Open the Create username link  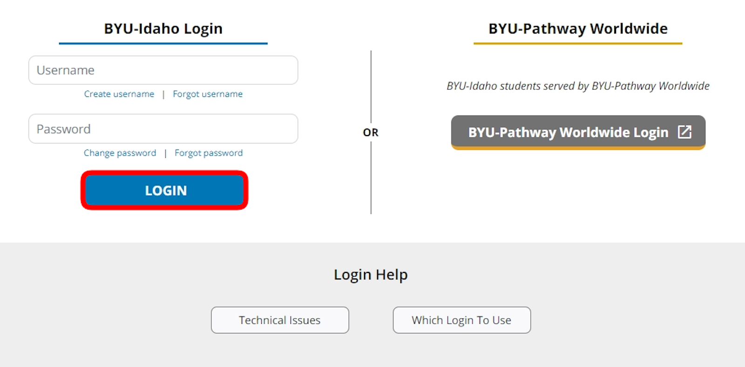coord(119,94)
